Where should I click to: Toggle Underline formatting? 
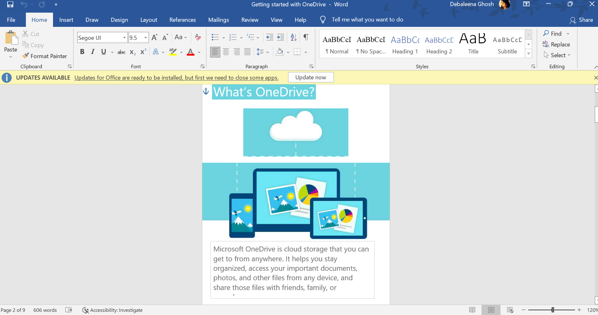coord(104,52)
